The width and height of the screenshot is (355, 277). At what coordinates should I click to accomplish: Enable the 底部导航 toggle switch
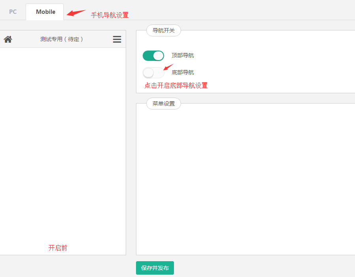click(x=153, y=73)
